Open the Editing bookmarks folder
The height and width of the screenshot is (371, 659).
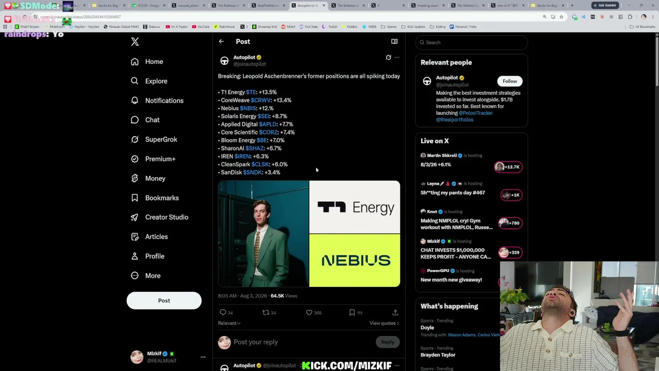point(438,27)
